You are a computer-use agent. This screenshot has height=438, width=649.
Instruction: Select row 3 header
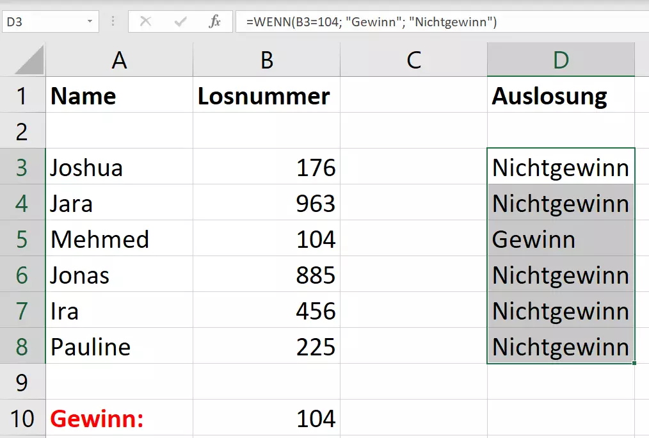click(x=22, y=167)
